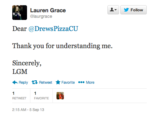Image resolution: width=159 pixels, height=119 pixels.
Task: Click the retweet arrows icon
Action: [35, 82]
